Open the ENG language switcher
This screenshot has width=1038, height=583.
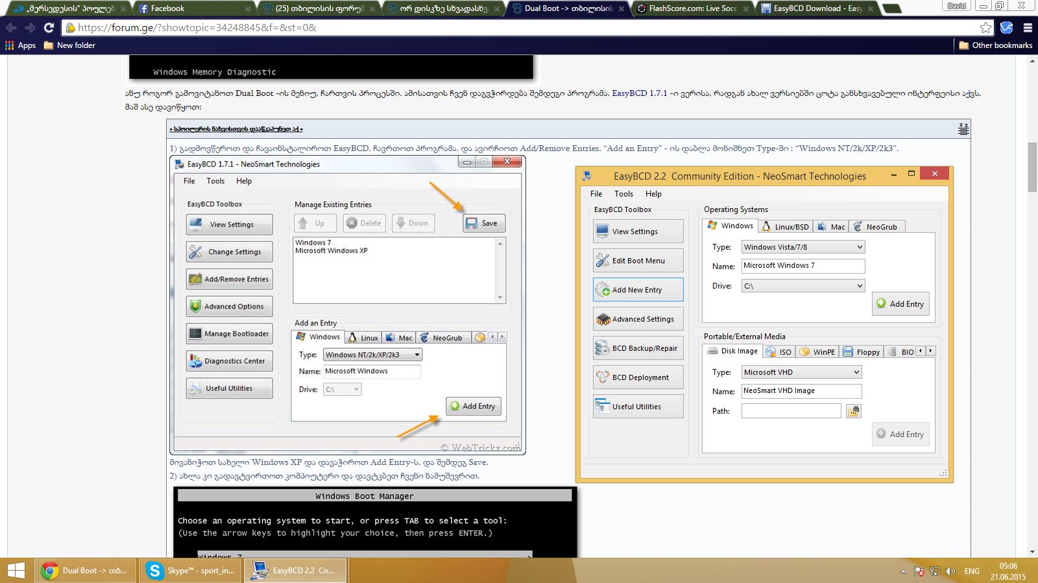(972, 571)
